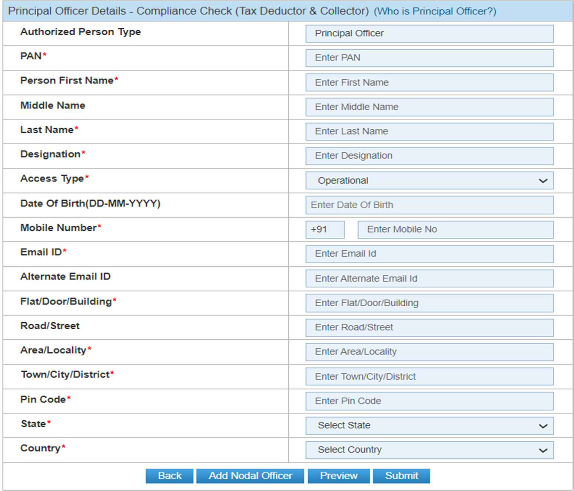Select the Enter Designation field
The height and width of the screenshot is (491, 574).
click(x=429, y=156)
